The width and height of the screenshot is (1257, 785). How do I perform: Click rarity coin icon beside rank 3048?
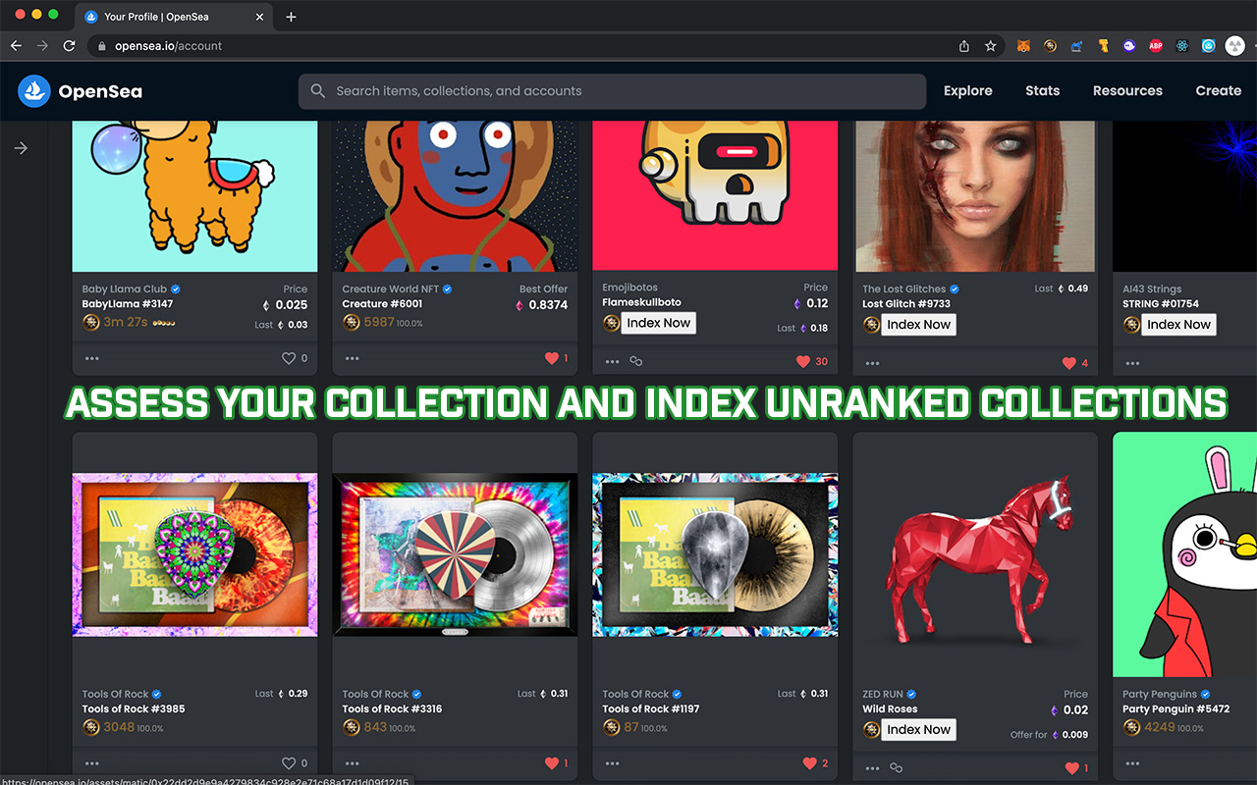[91, 727]
